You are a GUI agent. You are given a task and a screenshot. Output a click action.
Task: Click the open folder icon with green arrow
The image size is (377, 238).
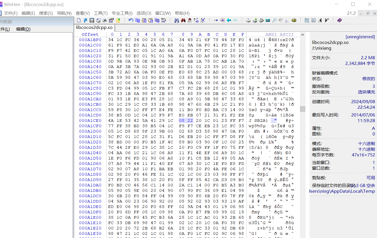[x=118, y=20]
